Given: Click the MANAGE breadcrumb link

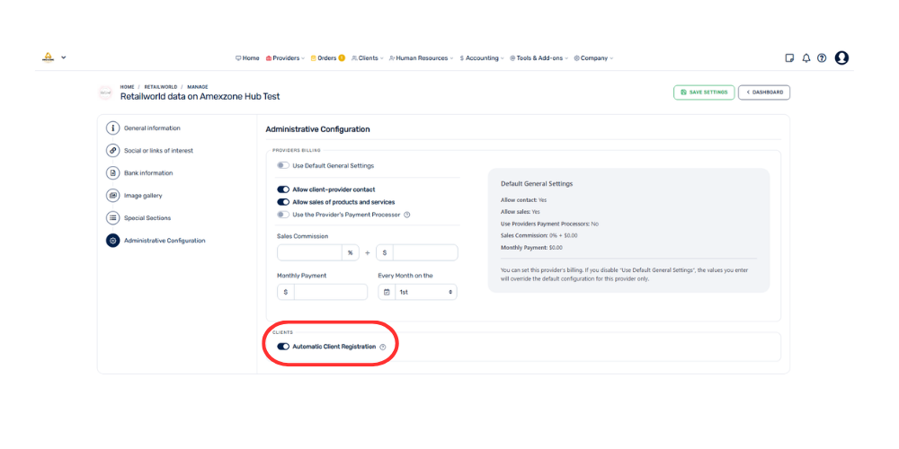Looking at the screenshot, I should [x=198, y=87].
